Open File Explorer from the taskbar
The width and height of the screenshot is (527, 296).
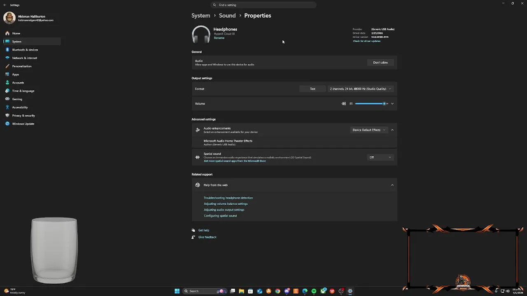tap(241, 291)
